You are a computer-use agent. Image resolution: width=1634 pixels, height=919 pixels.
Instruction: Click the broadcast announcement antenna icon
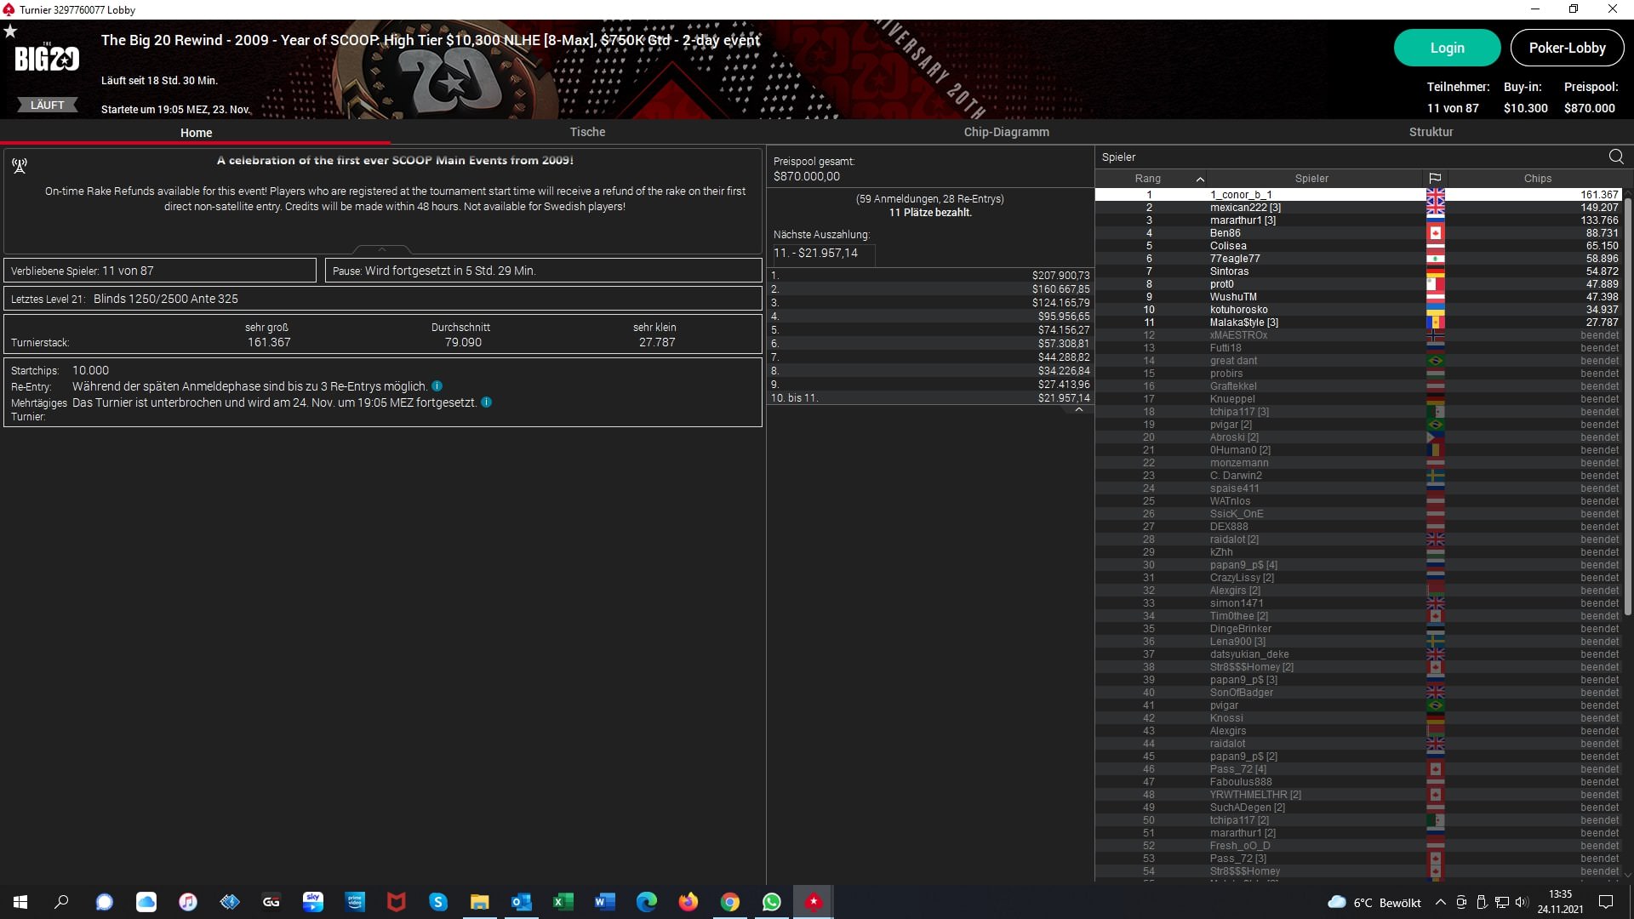point(20,166)
